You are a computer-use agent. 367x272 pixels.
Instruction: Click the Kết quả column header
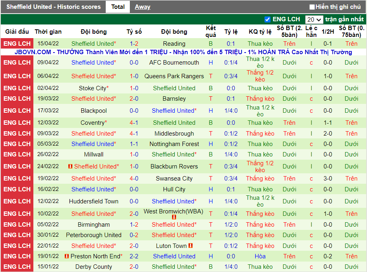click(211, 32)
